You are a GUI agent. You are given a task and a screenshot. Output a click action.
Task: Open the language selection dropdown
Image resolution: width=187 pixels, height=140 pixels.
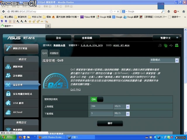coord(166,38)
